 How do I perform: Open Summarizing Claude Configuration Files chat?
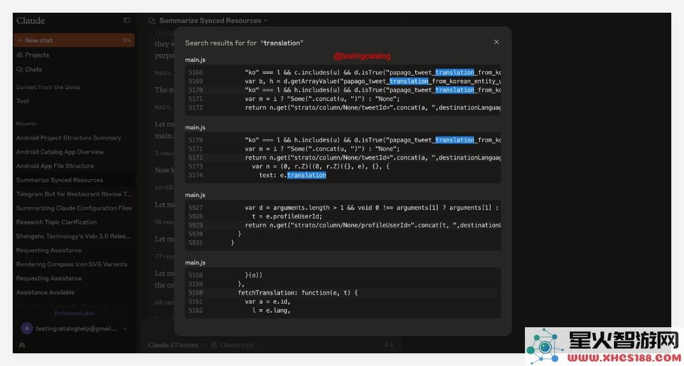pos(74,208)
